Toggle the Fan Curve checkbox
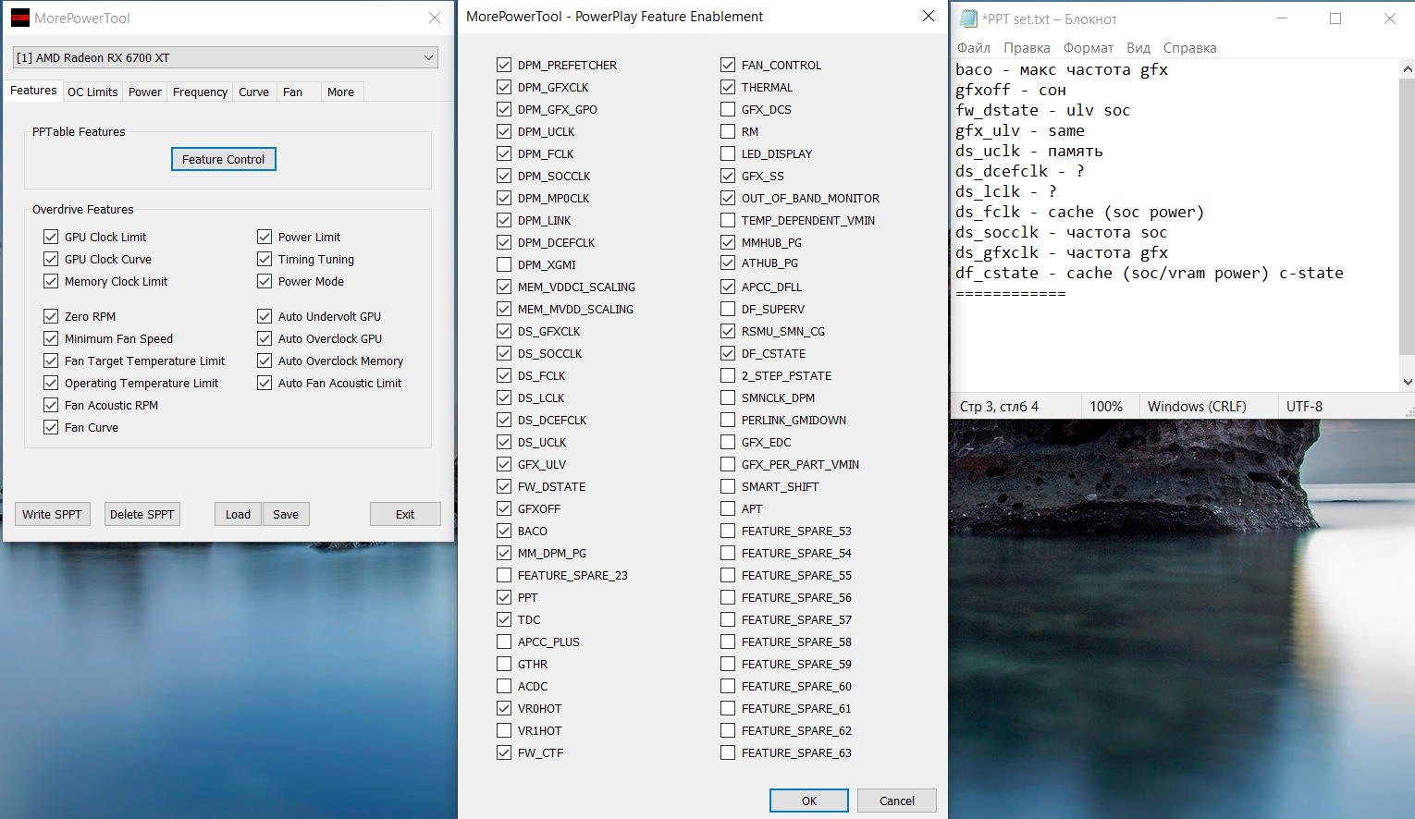1415x819 pixels. tap(51, 427)
